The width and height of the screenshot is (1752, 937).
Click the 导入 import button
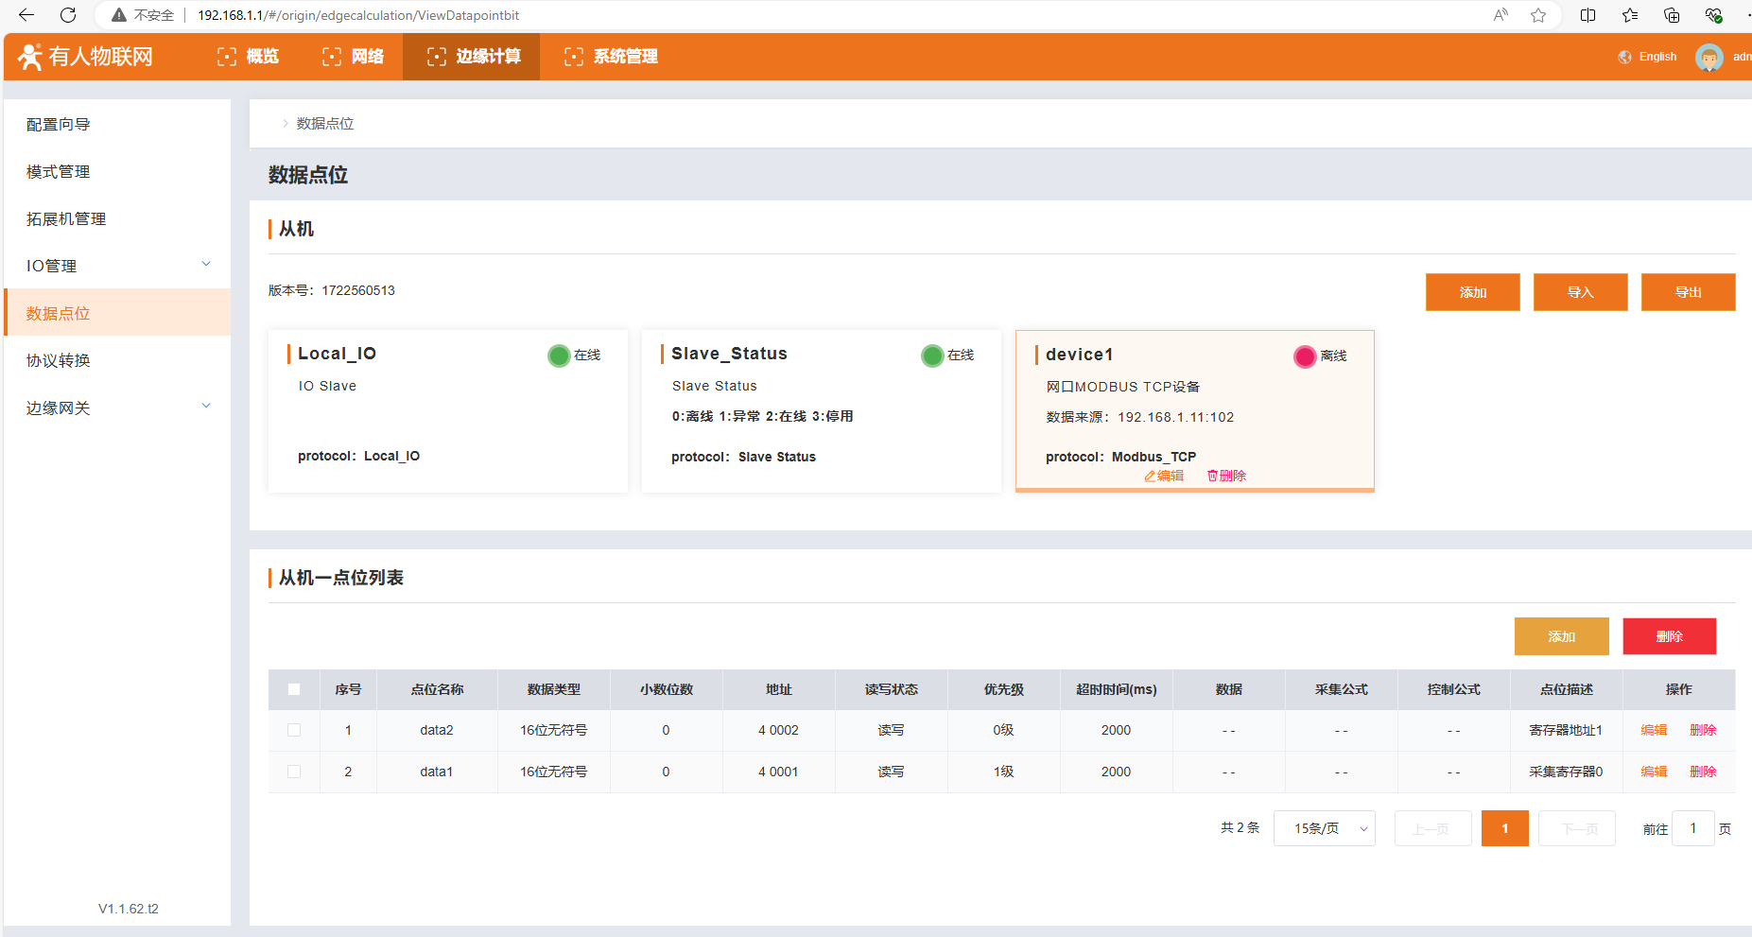pos(1580,292)
